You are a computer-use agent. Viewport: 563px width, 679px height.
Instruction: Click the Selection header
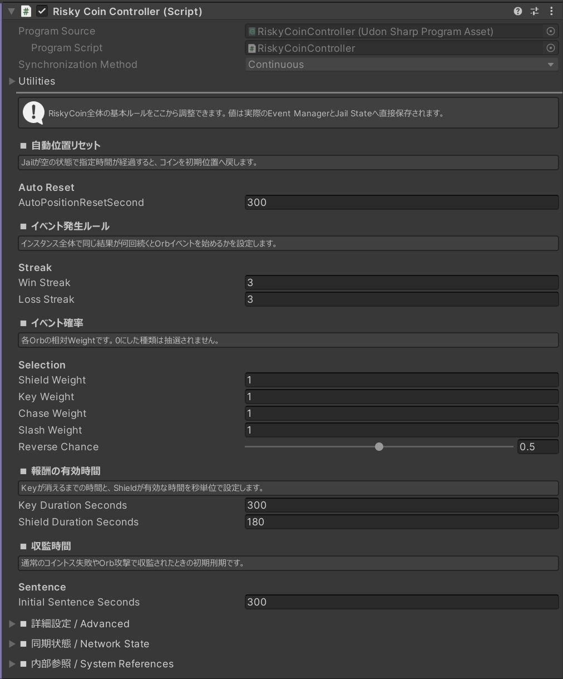(x=42, y=365)
